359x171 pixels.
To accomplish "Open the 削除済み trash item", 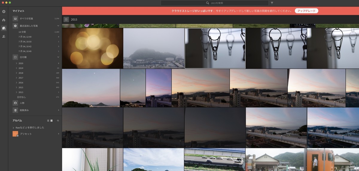I will [x=36, y=110].
